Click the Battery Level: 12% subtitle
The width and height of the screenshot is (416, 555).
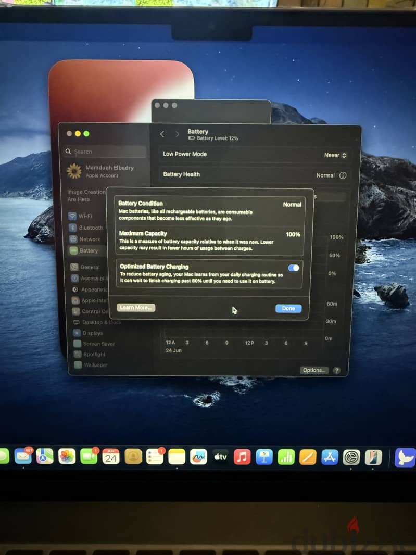pos(218,138)
